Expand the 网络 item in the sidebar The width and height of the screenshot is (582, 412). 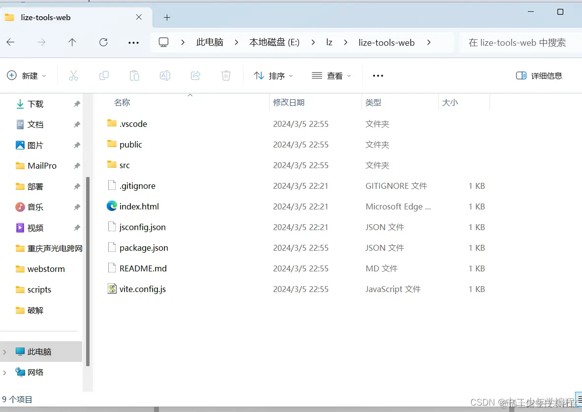[x=4, y=372]
